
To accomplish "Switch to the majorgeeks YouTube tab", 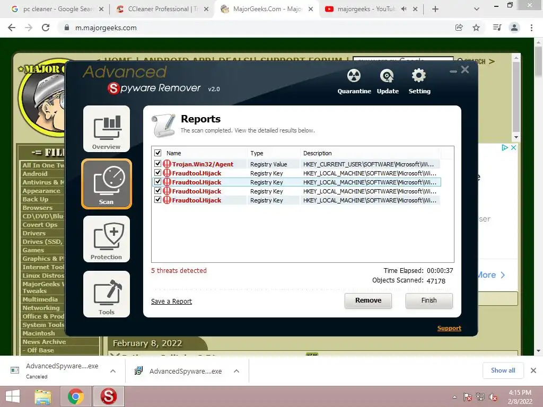I will point(371,9).
